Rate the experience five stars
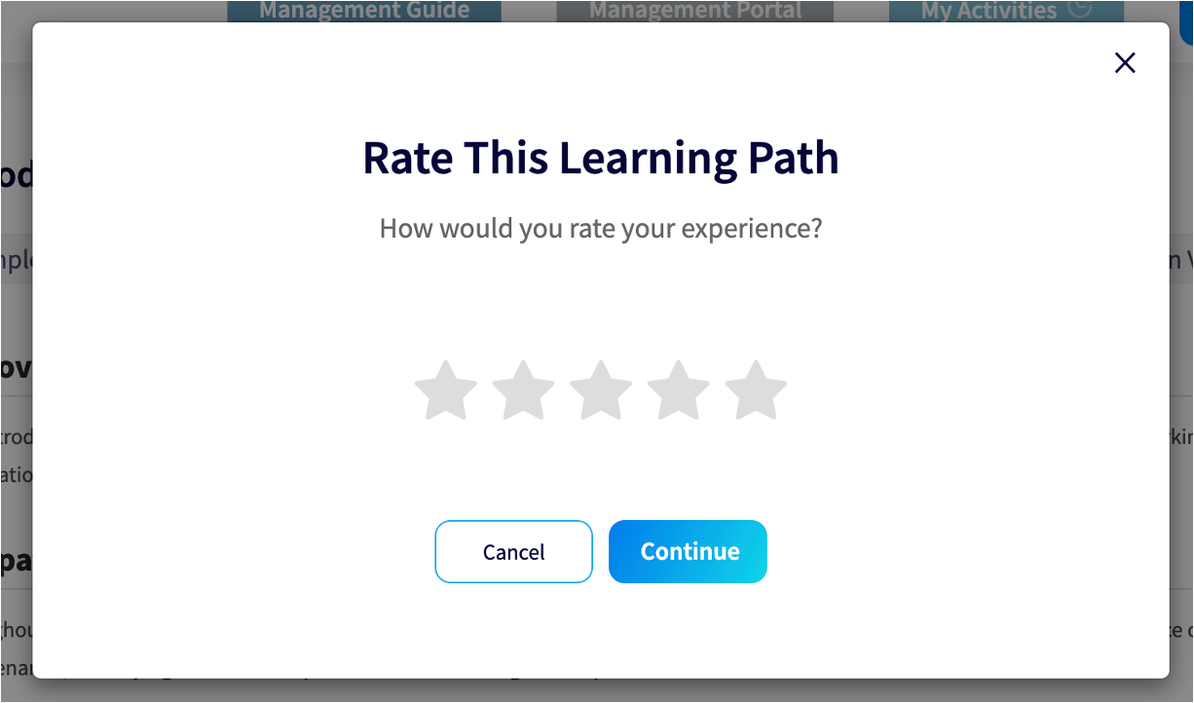This screenshot has height=703, width=1194. point(756,390)
